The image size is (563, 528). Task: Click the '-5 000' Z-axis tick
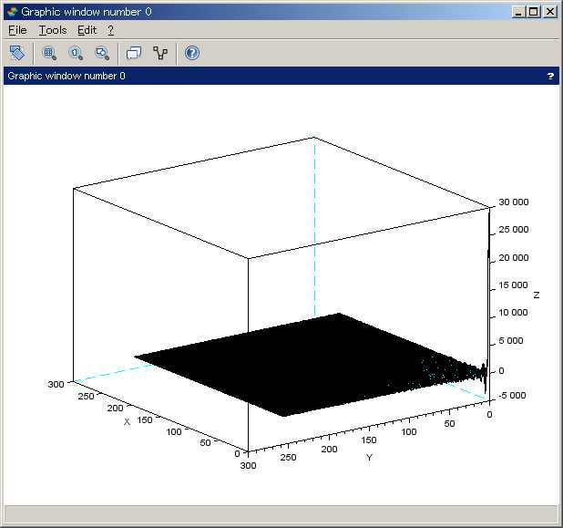(x=512, y=396)
